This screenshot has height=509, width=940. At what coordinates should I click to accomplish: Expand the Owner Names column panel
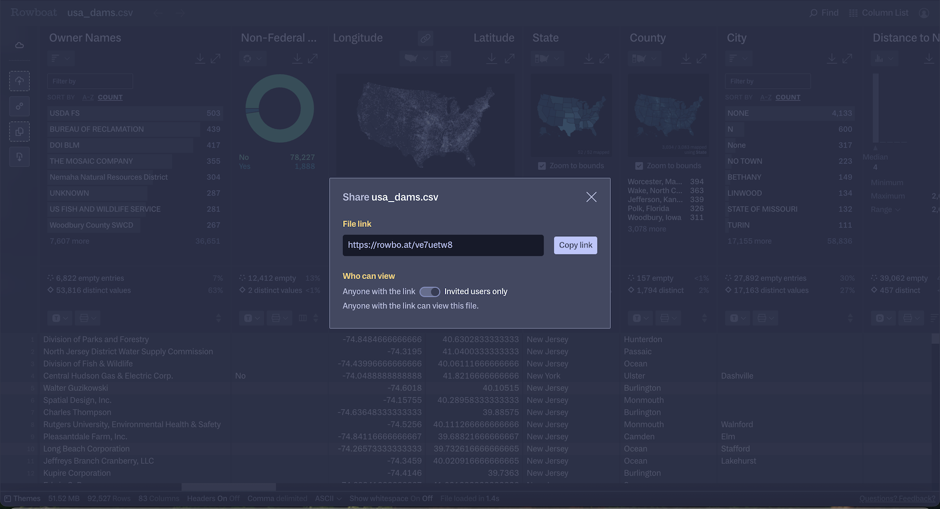pyautogui.click(x=216, y=58)
